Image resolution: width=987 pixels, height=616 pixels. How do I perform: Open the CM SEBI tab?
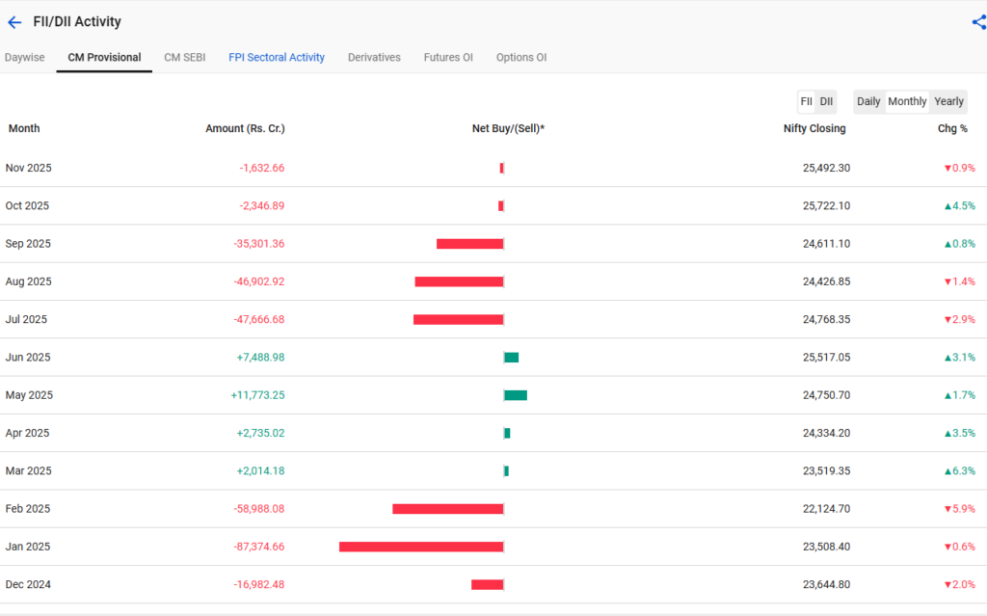tap(185, 57)
